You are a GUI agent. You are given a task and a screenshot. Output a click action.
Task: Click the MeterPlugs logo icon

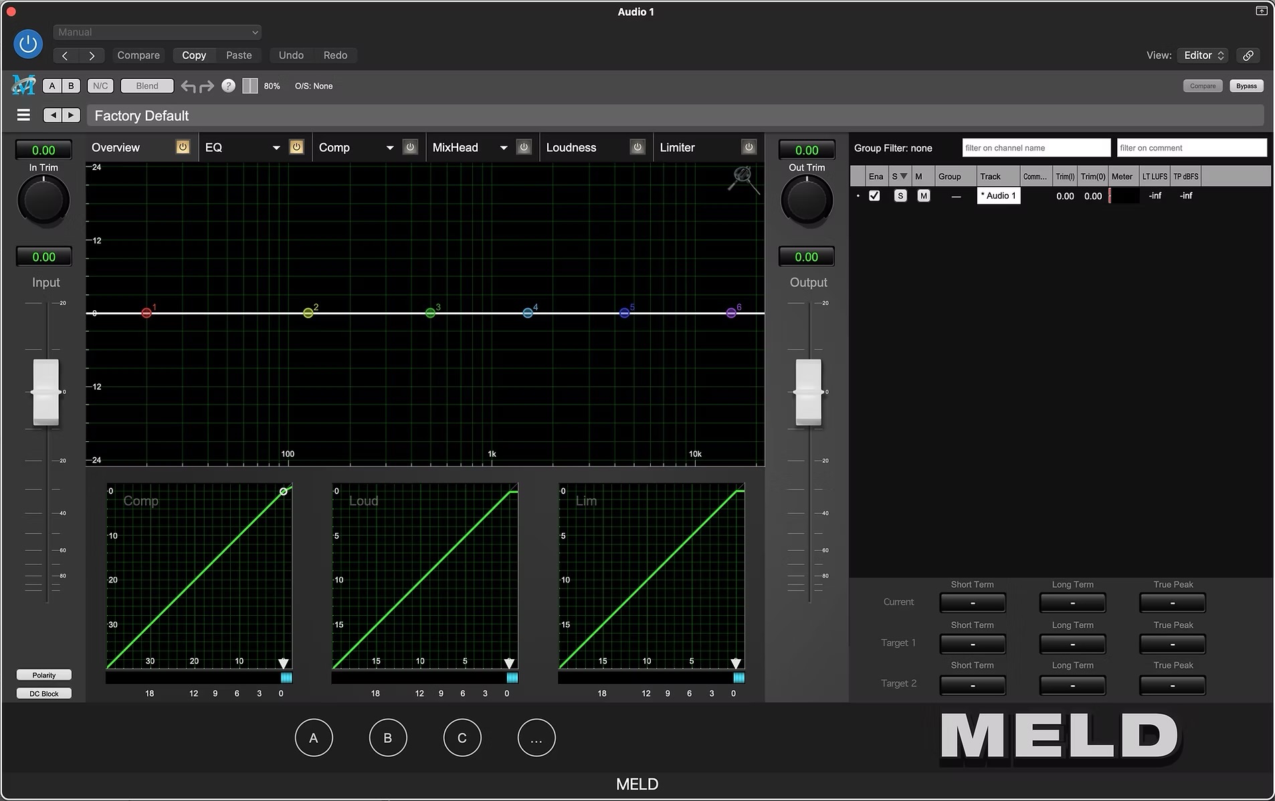[23, 86]
